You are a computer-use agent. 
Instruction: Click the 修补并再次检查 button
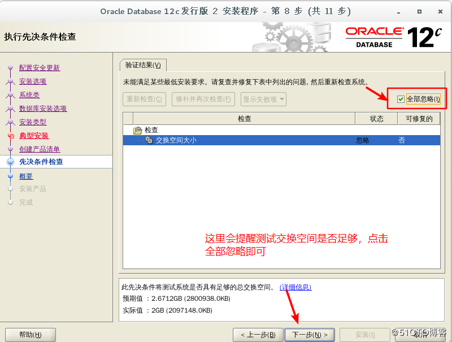203,99
